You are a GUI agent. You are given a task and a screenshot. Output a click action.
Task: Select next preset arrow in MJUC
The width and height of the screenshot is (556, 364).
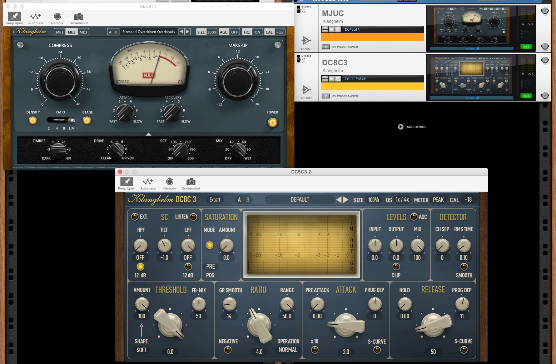[x=188, y=32]
